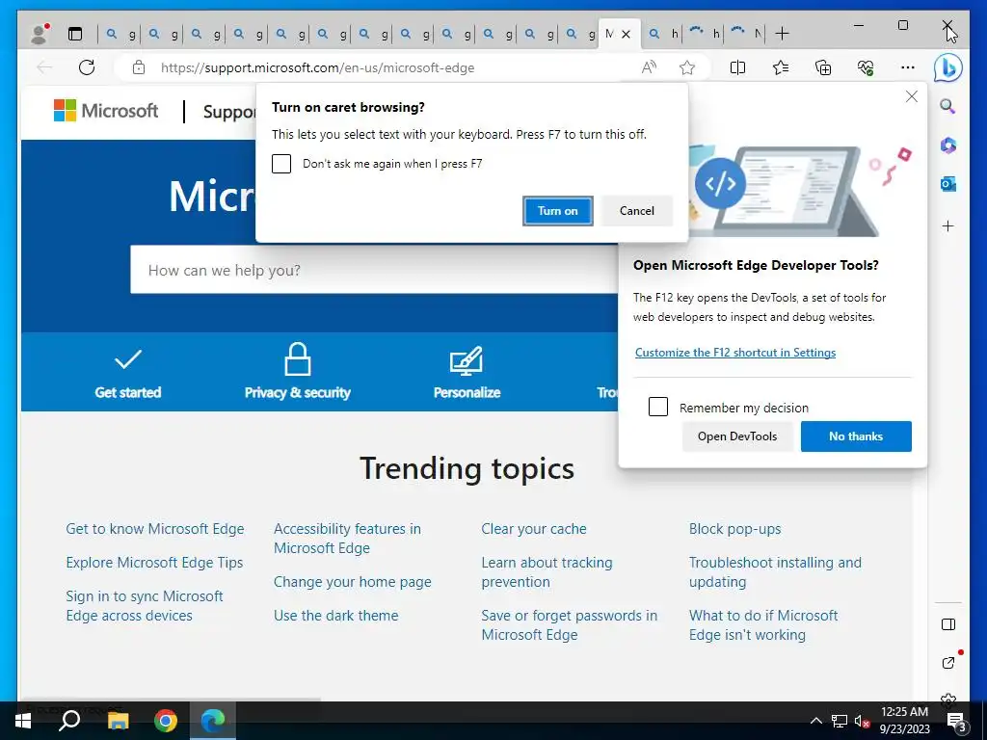Toggle sidebar panel icon near bottom
987x740 pixels.
click(x=948, y=624)
